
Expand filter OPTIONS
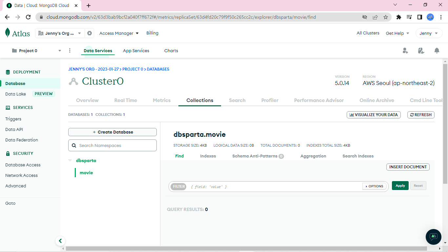(x=374, y=186)
